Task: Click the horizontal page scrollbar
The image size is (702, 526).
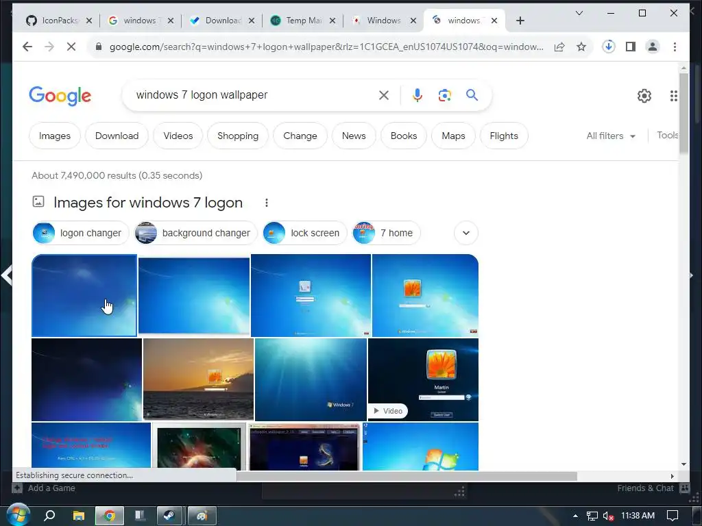Action: coord(407,476)
